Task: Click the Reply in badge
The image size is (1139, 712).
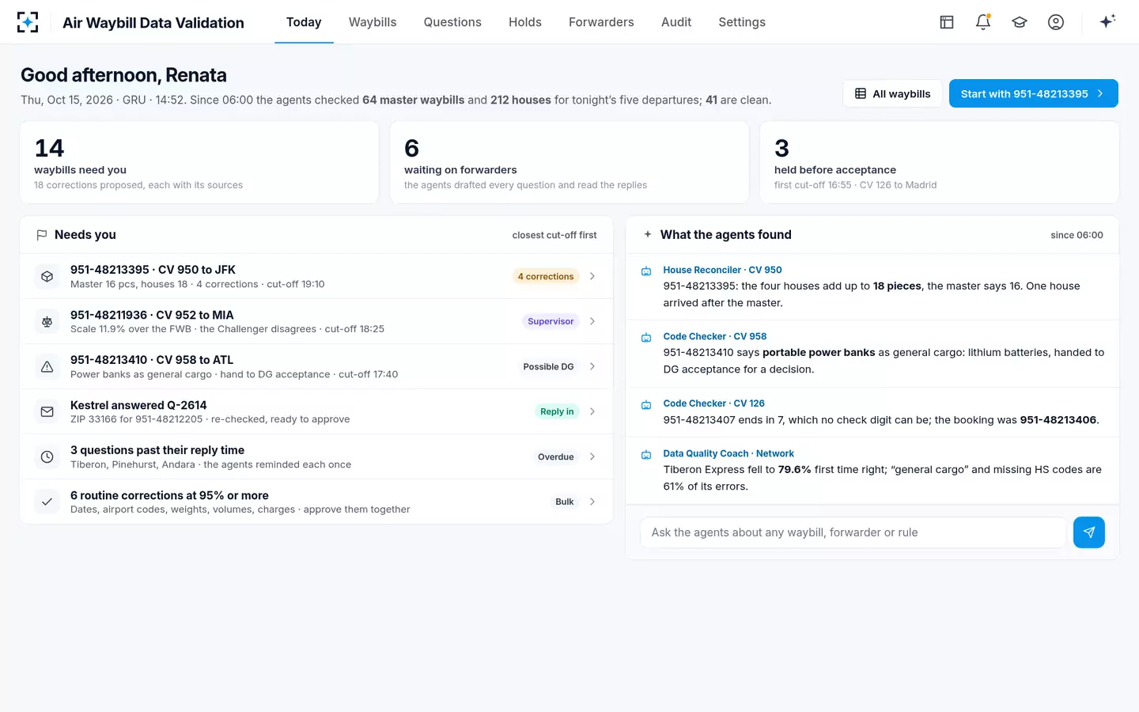Action: (x=557, y=411)
